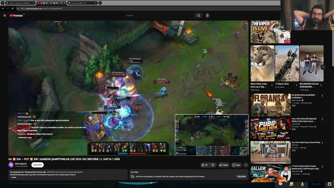
Task: Show next Shorts with the arrow
Action: [323, 67]
